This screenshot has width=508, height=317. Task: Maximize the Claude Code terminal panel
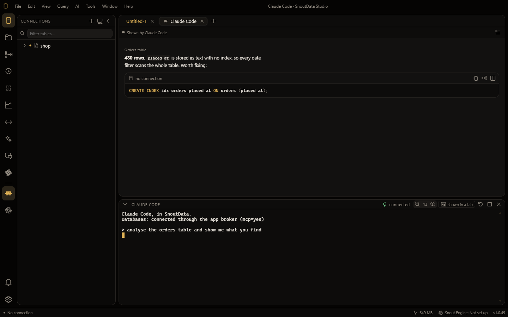pyautogui.click(x=490, y=204)
